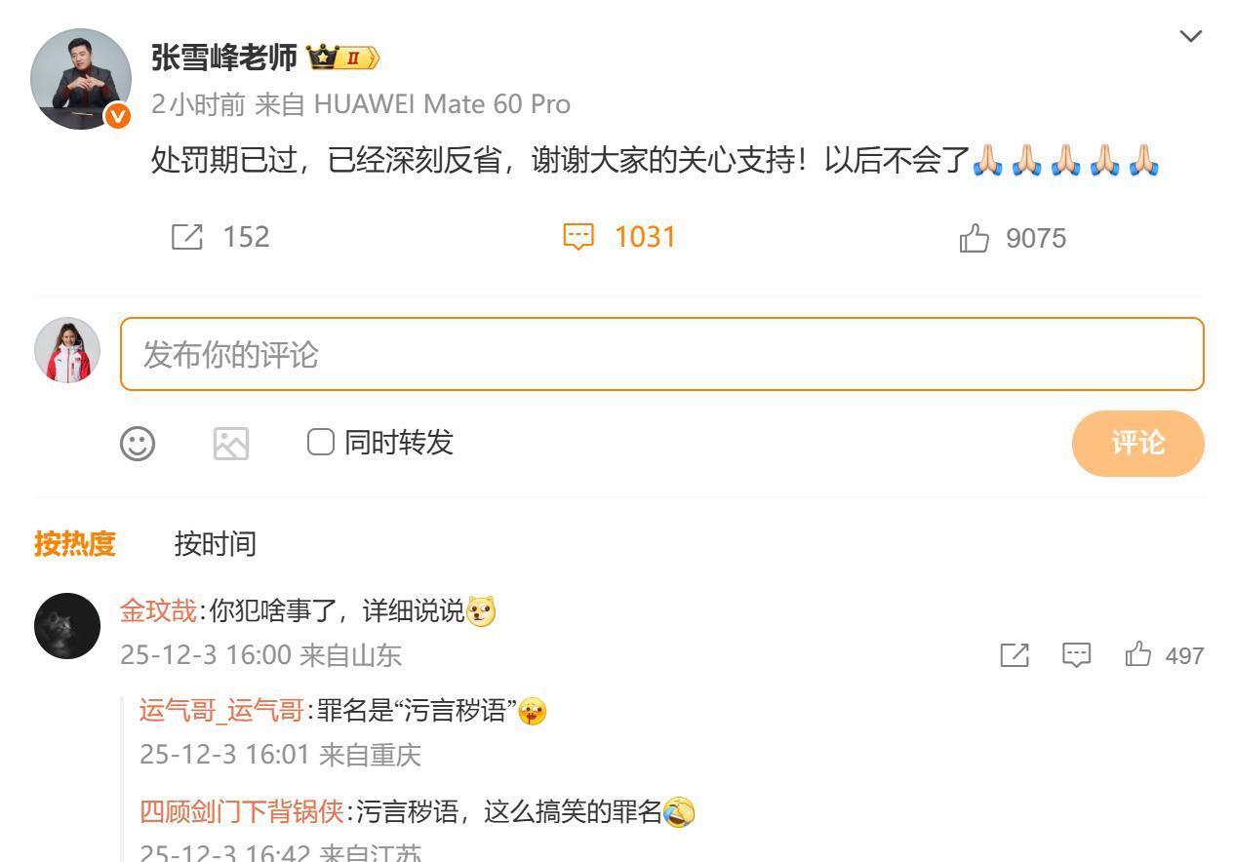Click the repost icon under the main post
Image resolution: width=1235 pixels, height=862 pixels.
(187, 237)
